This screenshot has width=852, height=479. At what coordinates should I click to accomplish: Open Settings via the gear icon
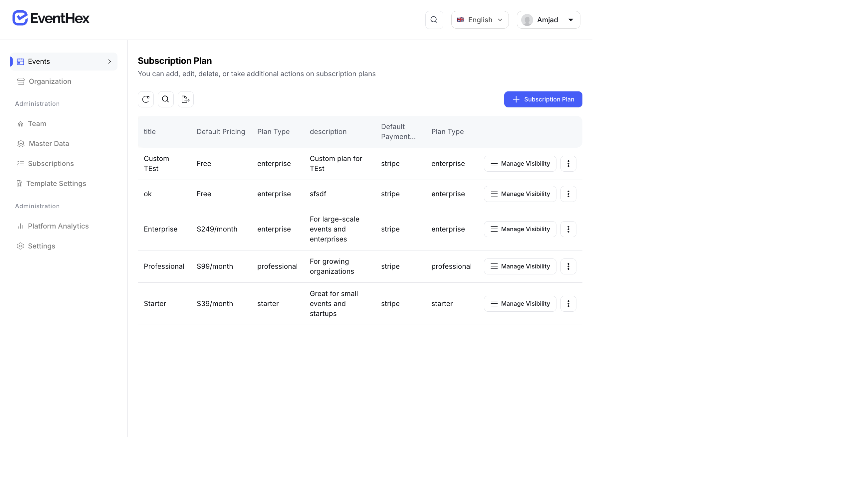click(20, 246)
